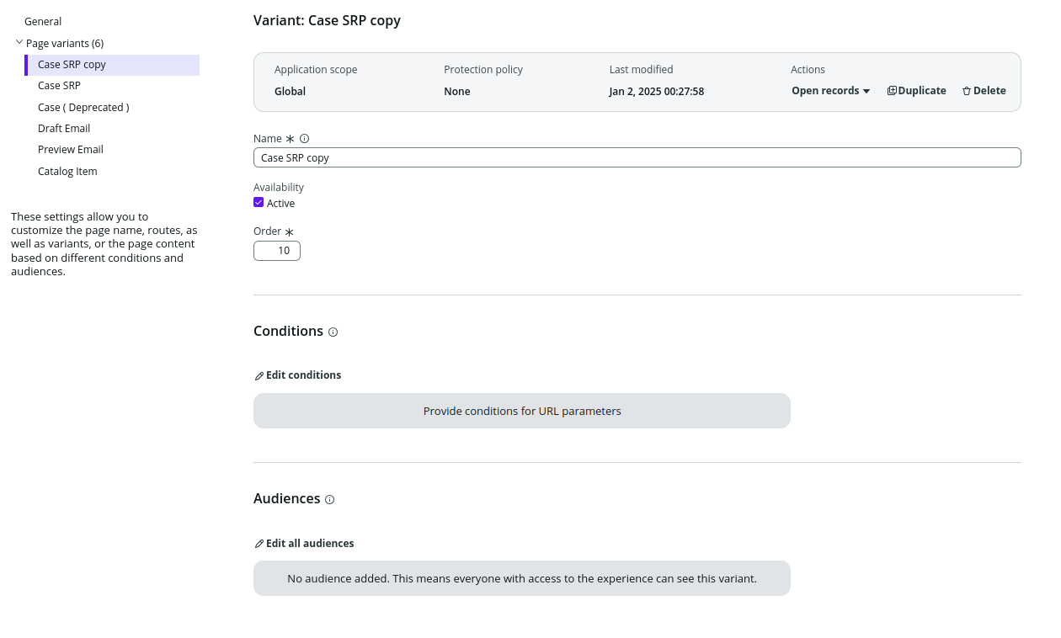Select the Draft Email variant

tap(64, 128)
